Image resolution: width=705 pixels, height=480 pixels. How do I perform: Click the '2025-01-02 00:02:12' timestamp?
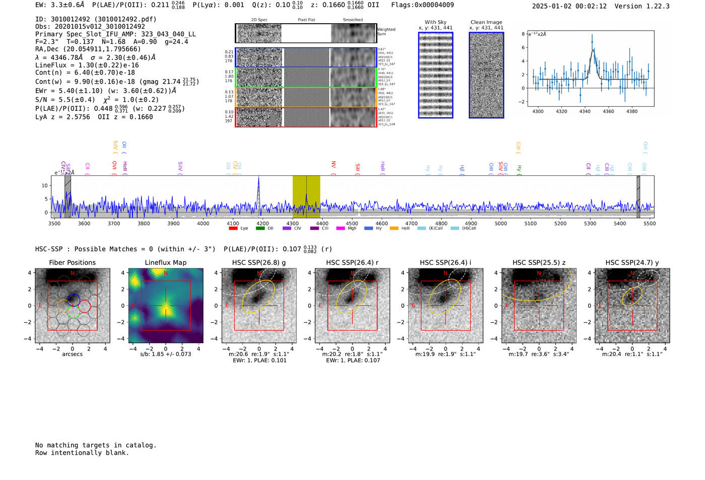pyautogui.click(x=570, y=6)
